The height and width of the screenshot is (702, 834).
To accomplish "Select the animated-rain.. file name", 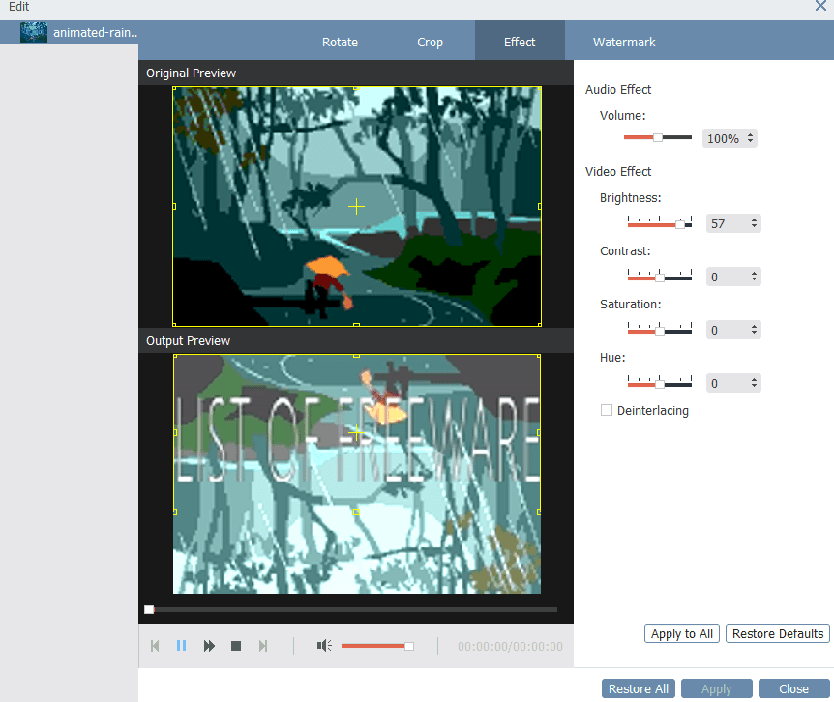I will click(95, 33).
